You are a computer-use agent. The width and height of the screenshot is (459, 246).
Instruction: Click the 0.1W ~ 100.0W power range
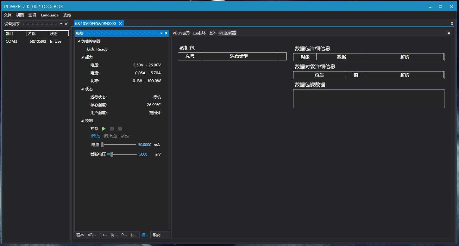pyautogui.click(x=147, y=81)
